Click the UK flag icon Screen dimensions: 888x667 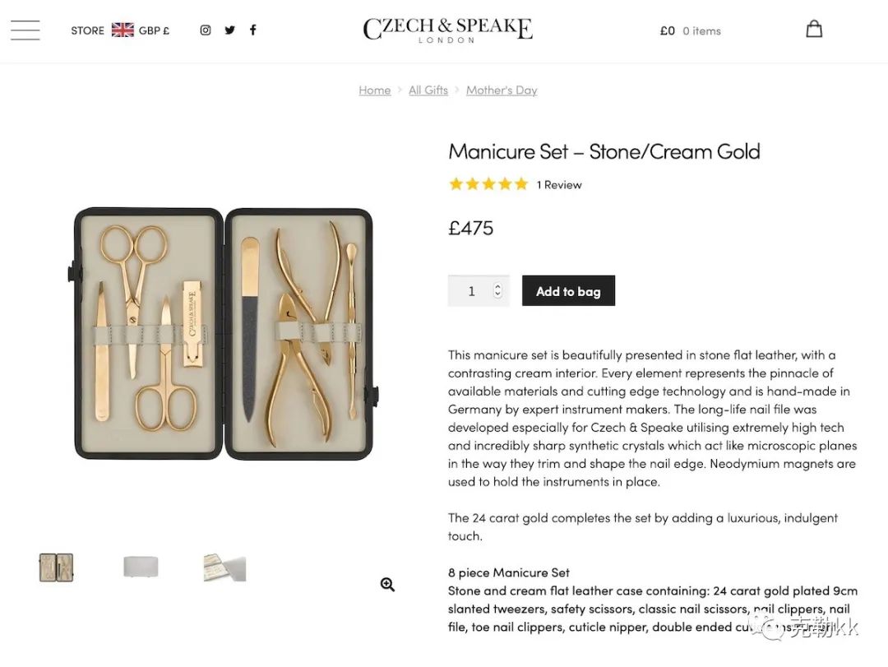pyautogui.click(x=123, y=30)
